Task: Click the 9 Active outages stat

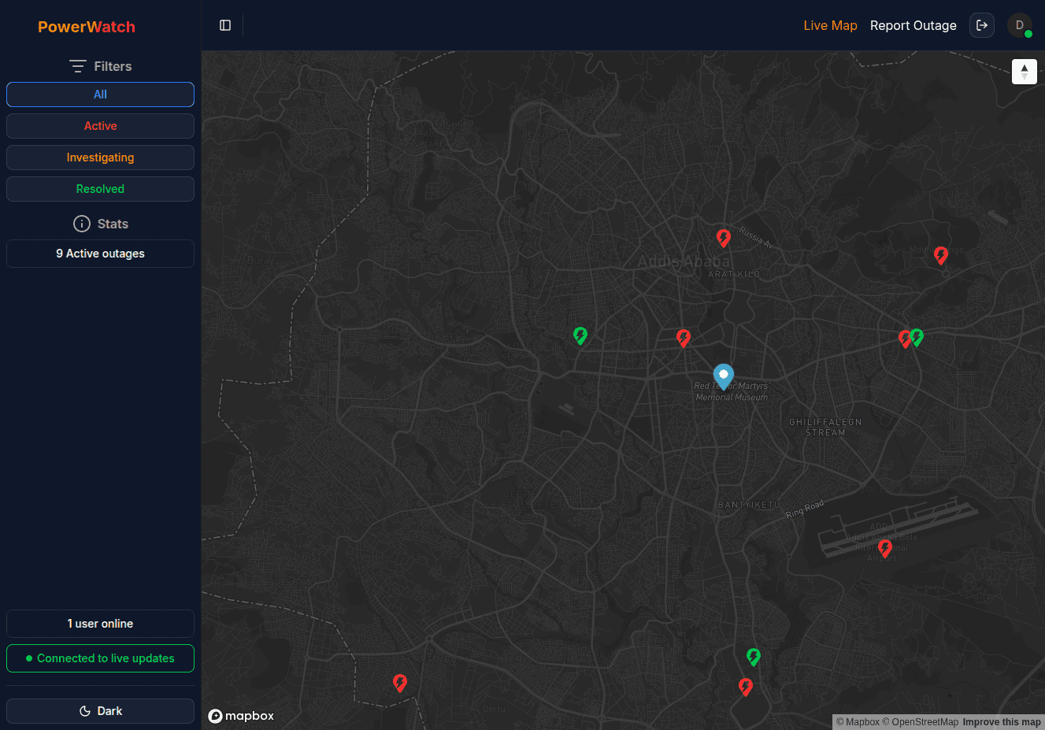Action: [x=100, y=254]
